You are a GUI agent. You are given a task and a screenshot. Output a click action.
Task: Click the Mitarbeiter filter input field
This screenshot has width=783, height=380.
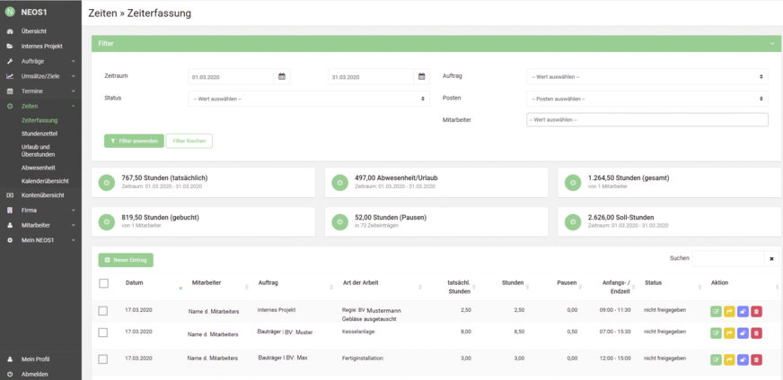coord(647,119)
